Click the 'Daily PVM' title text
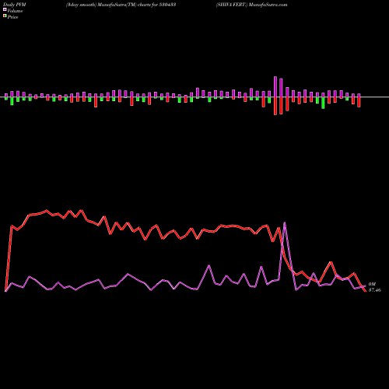389x389 pixels. (15, 5)
